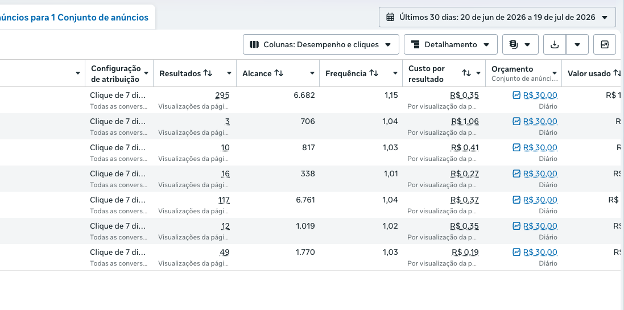Viewport: 624px width, 310px height.
Task: Expand the arrow beside the export button
Action: [577, 44]
